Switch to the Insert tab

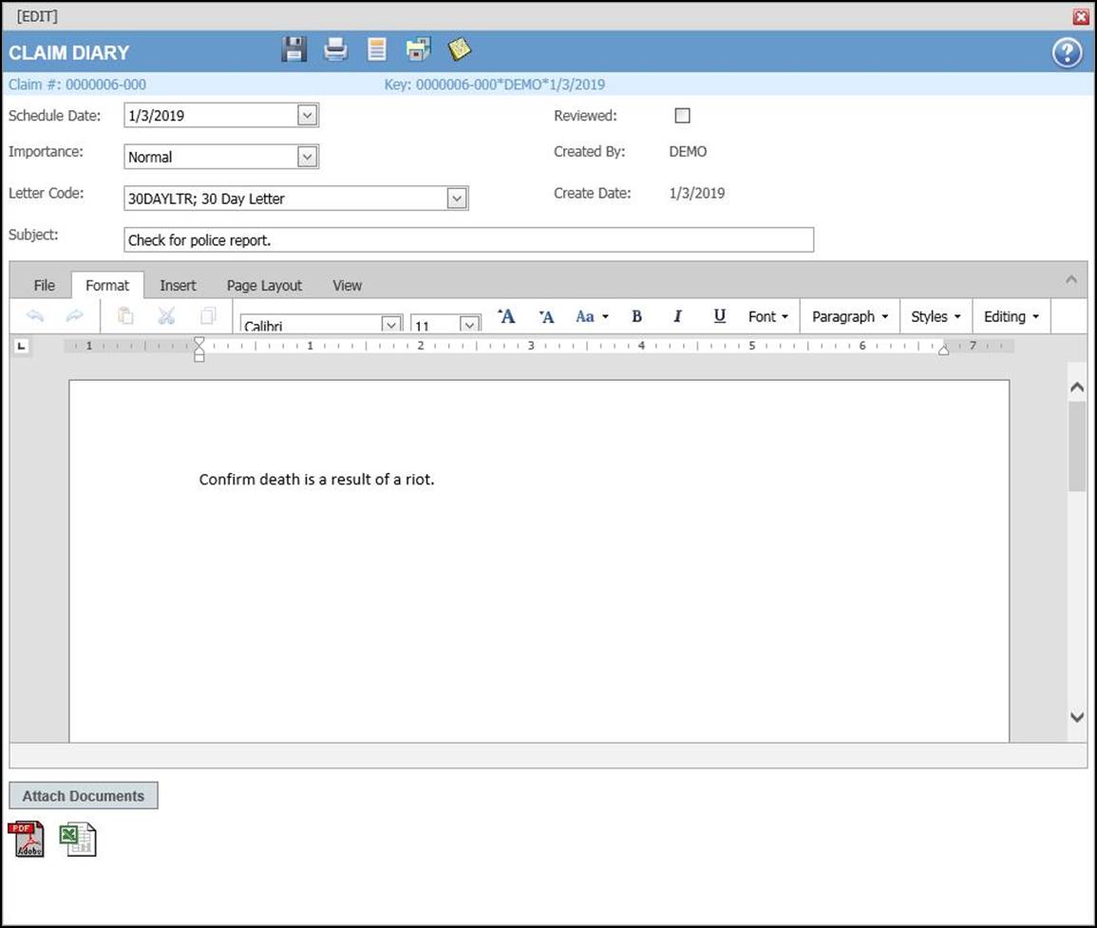[178, 285]
